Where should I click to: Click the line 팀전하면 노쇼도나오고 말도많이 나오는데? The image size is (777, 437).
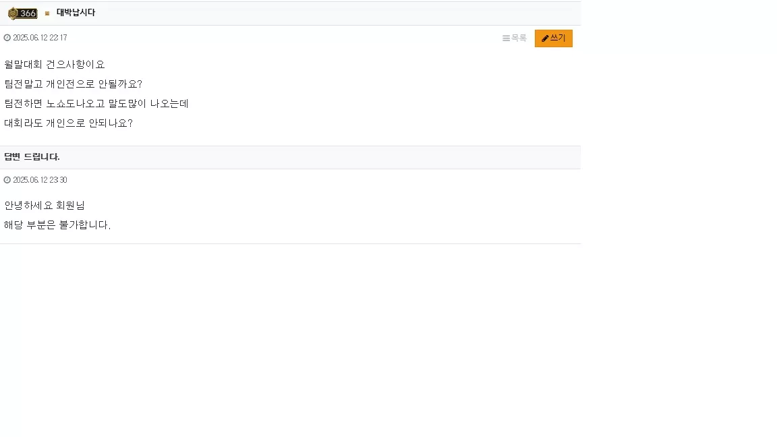(96, 104)
